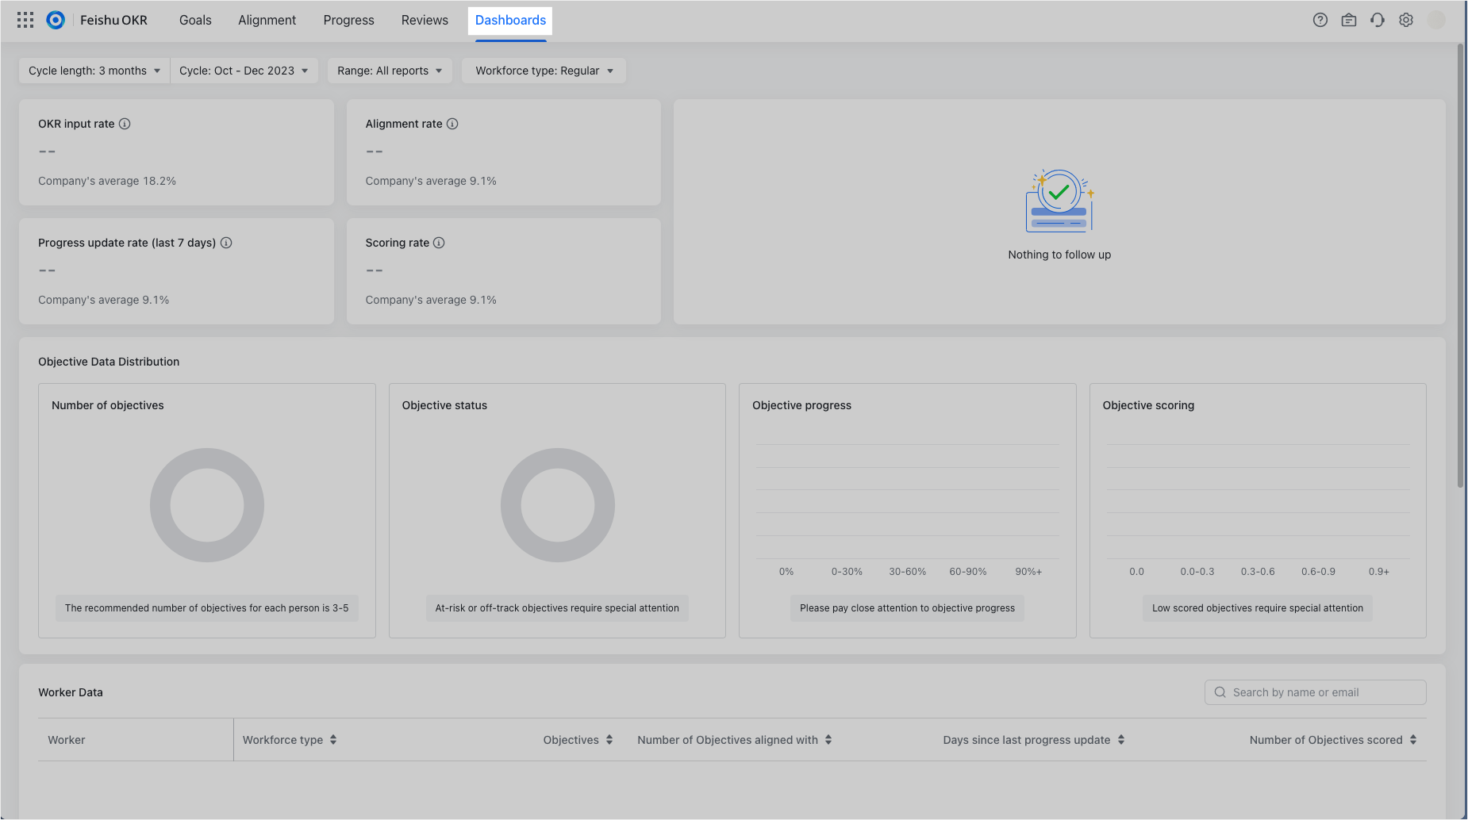The image size is (1468, 820).
Task: Click the 'Objective scoring' chart title
Action: pos(1148,405)
